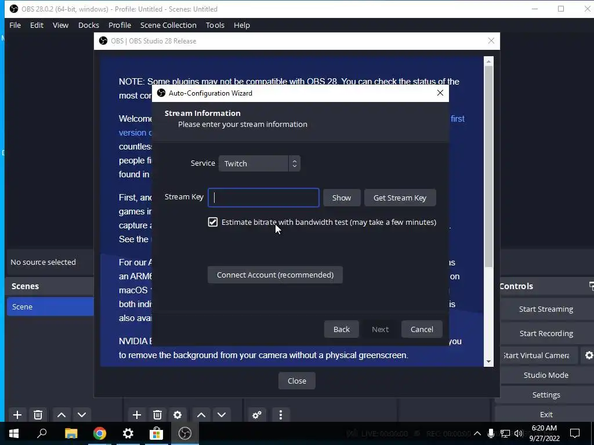Open audio mixer three-dot menu
Image resolution: width=594 pixels, height=445 pixels.
[x=280, y=415]
